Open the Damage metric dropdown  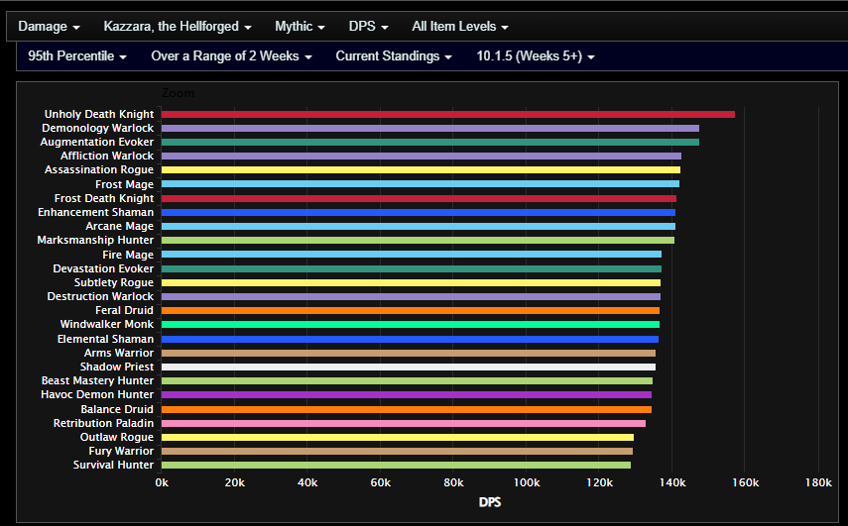[49, 27]
